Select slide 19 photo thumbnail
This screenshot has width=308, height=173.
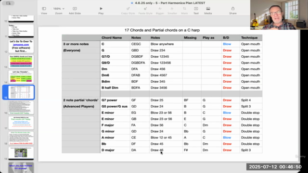coord(21,153)
